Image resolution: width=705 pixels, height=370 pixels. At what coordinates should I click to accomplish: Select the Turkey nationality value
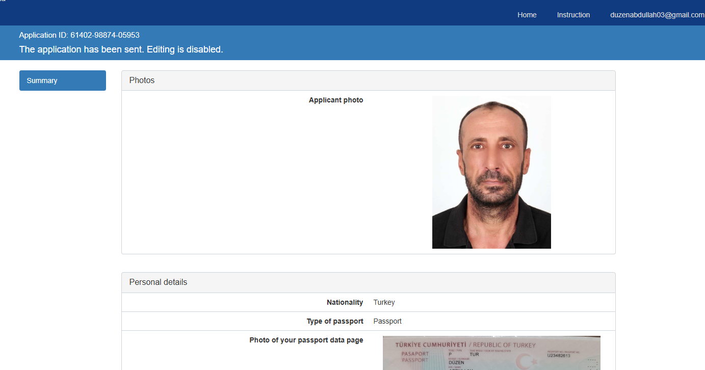384,302
